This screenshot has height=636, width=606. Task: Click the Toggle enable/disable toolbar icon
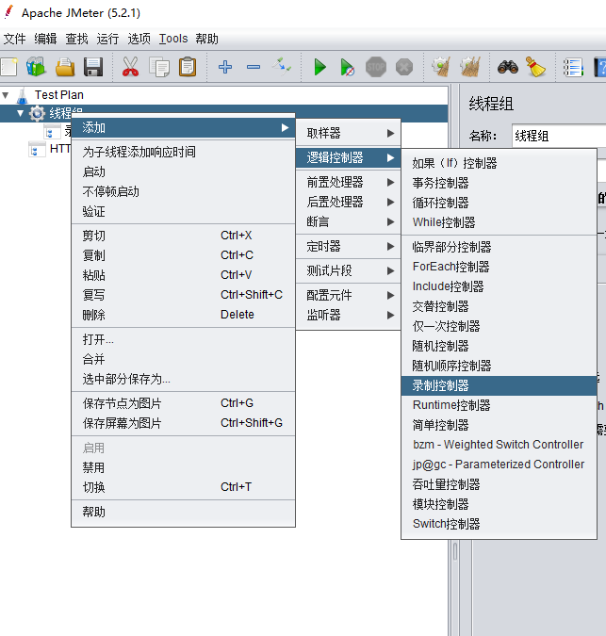(282, 67)
